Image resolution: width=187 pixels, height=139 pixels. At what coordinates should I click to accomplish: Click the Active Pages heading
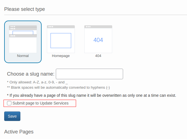tap(19, 132)
